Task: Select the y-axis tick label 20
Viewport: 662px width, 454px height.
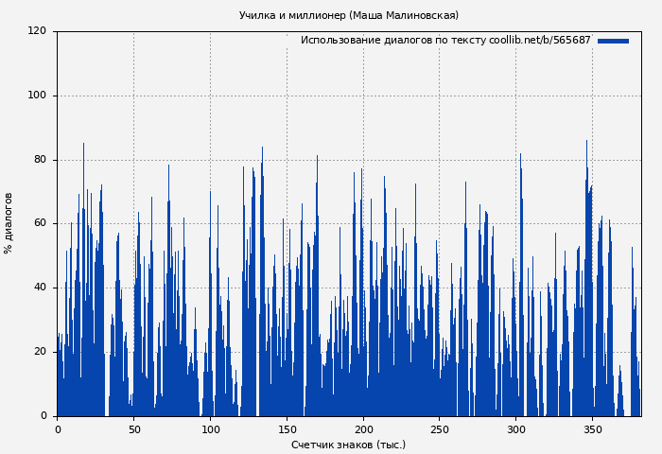Action: [x=40, y=352]
